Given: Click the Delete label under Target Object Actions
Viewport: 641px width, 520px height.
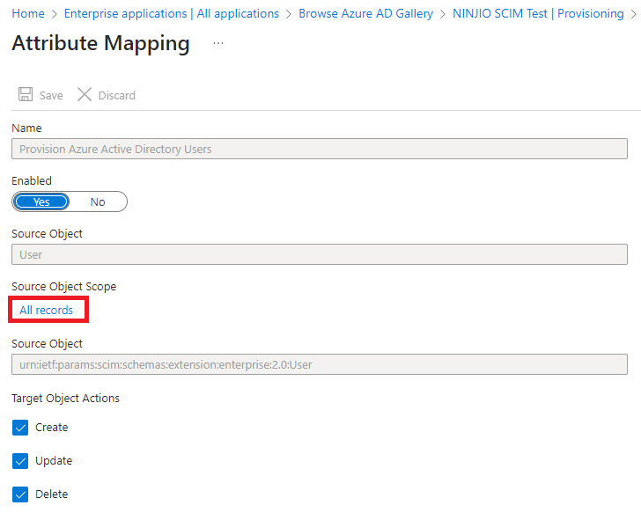Looking at the screenshot, I should (51, 494).
